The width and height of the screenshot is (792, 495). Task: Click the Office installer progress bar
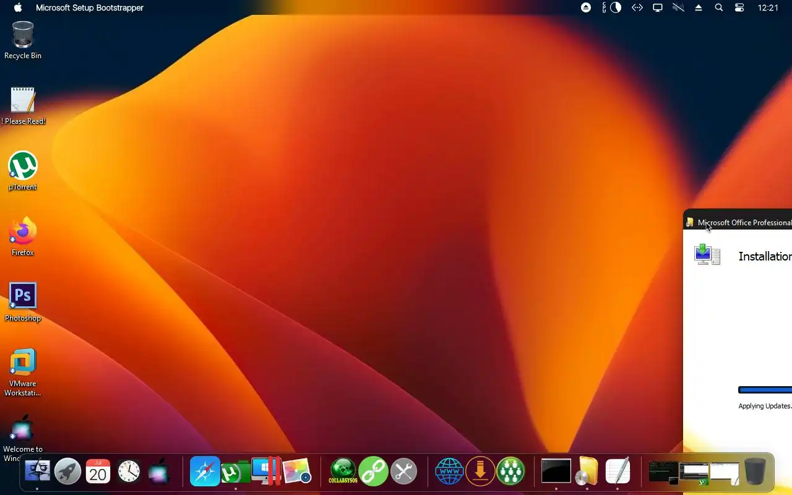coord(765,390)
